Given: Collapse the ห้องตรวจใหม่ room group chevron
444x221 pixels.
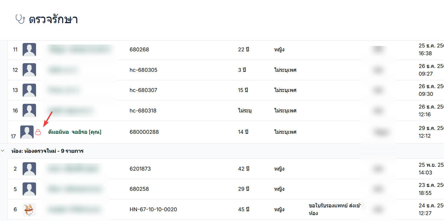Looking at the screenshot, I should [3, 151].
